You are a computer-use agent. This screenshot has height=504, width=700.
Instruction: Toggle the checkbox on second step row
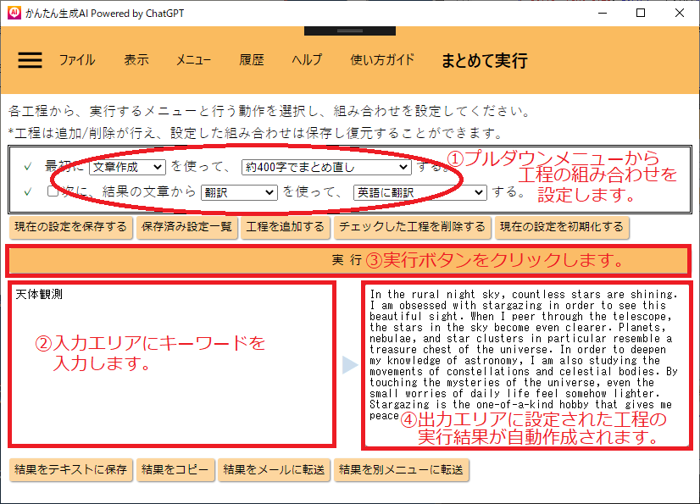point(53,192)
